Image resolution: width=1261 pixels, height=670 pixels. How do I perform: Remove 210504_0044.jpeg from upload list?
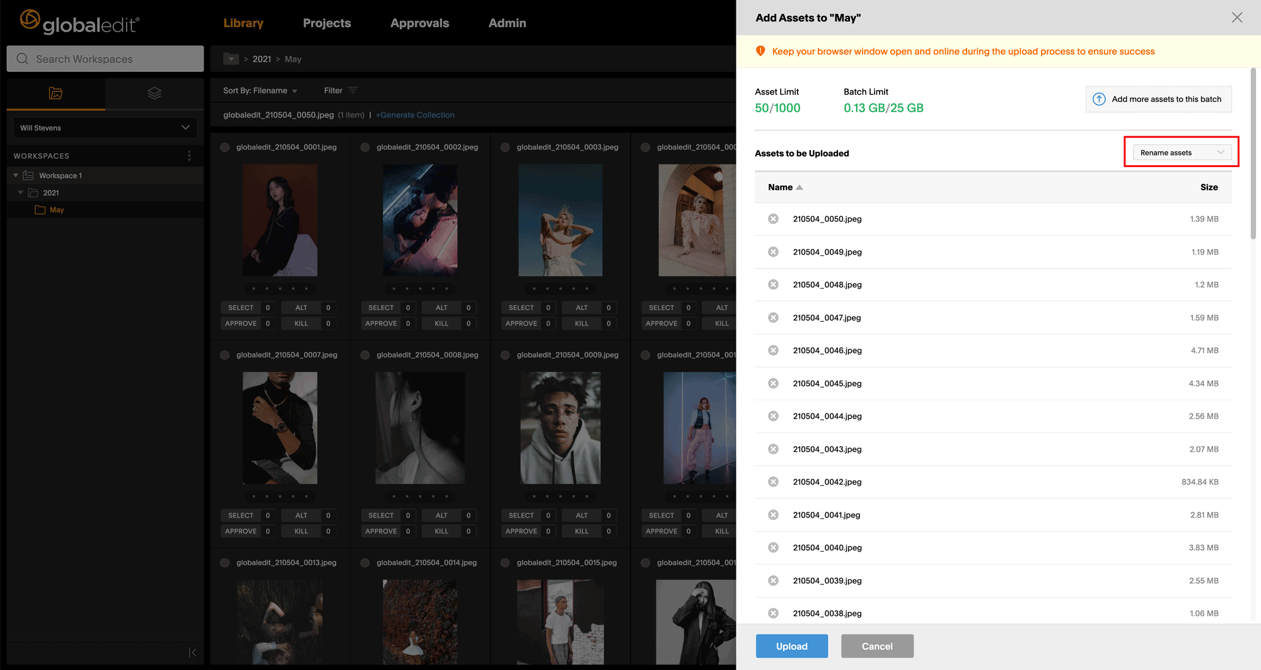pyautogui.click(x=773, y=416)
